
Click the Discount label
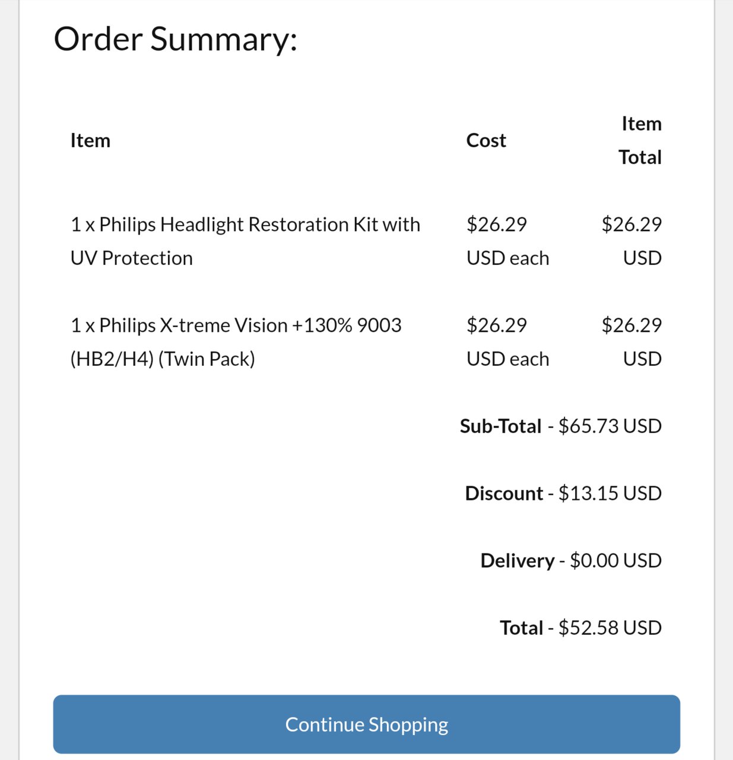504,493
